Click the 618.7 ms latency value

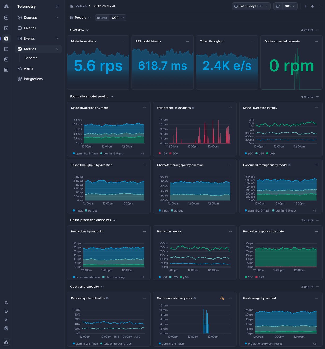[163, 66]
